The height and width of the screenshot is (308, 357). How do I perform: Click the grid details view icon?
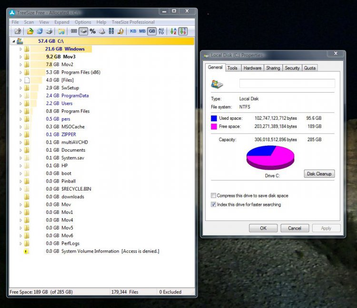pos(111,31)
